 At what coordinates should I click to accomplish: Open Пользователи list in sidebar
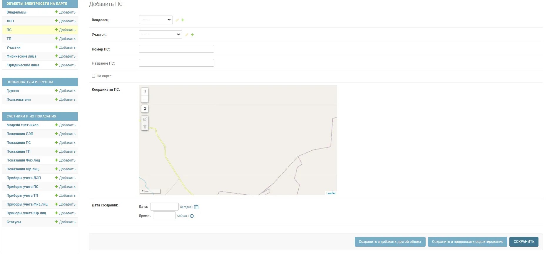point(19,100)
